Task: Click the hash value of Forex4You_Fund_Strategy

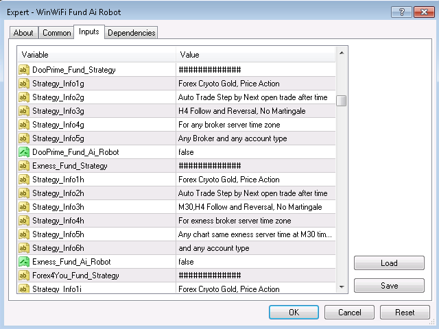Action: pos(210,276)
